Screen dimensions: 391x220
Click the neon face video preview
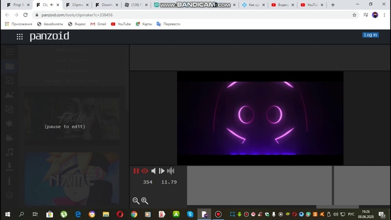pyautogui.click(x=260, y=118)
